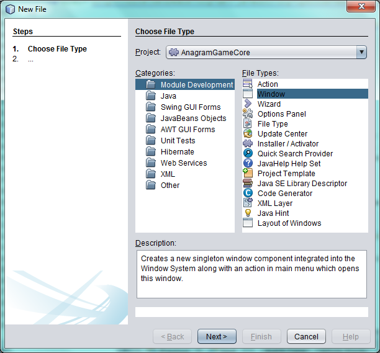Close the New File dialog
The image size is (380, 353).
(x=360, y=9)
